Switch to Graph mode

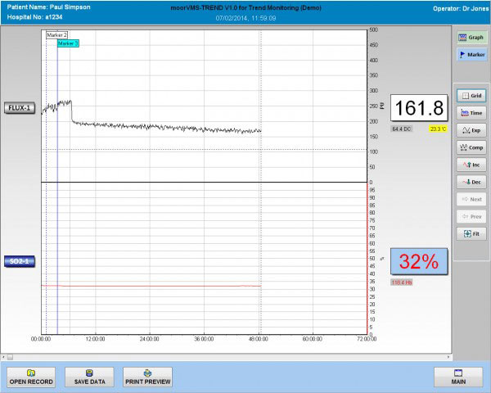click(x=471, y=38)
